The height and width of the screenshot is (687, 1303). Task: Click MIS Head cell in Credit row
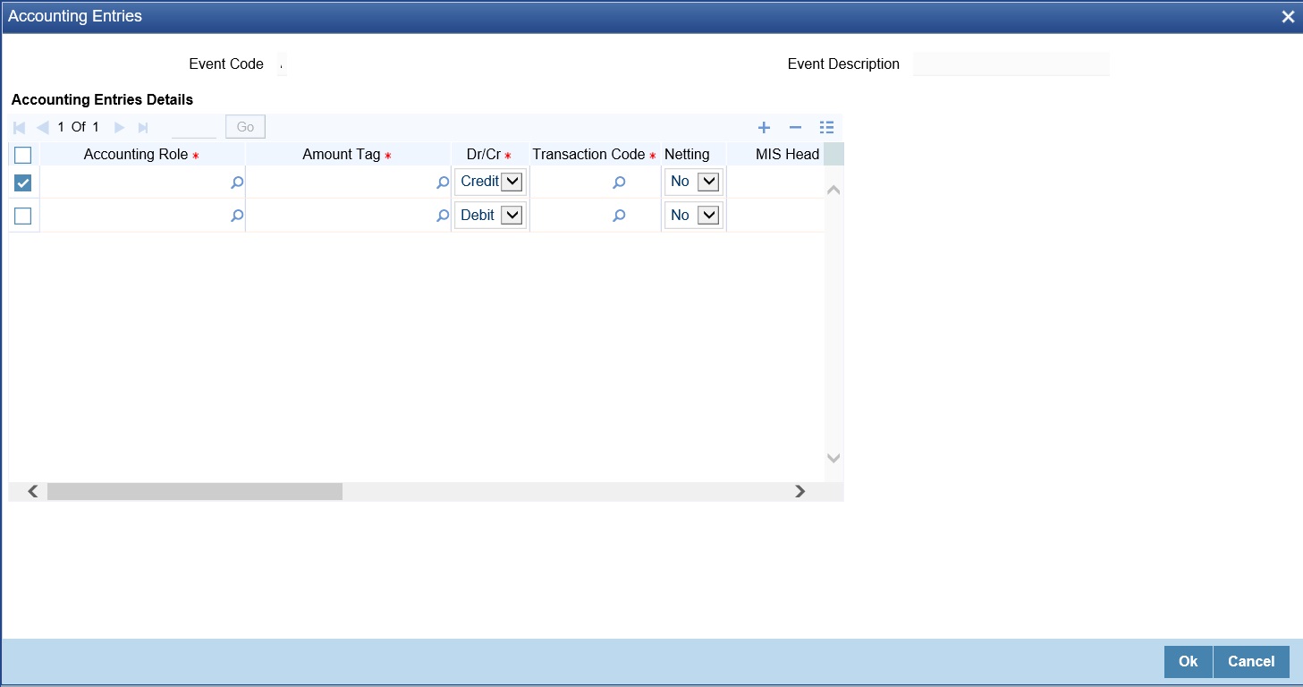775,182
